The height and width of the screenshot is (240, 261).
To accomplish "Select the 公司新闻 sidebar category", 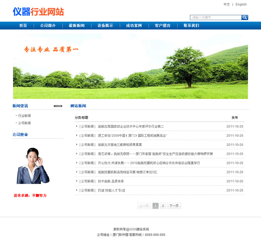I will pyautogui.click(x=24, y=123).
